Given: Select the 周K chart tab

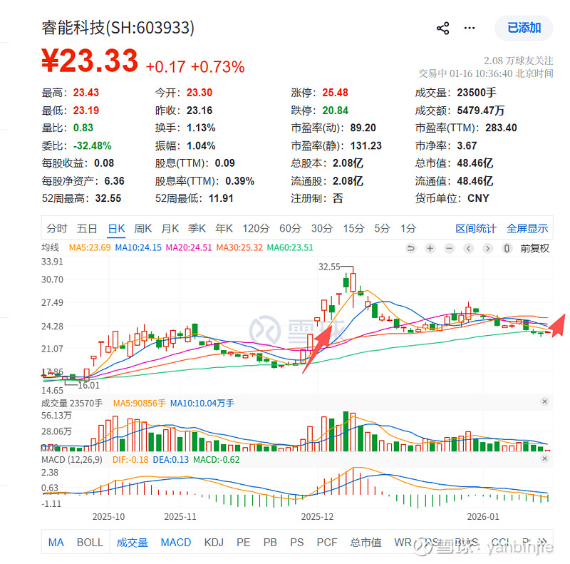Looking at the screenshot, I should pyautogui.click(x=143, y=228).
